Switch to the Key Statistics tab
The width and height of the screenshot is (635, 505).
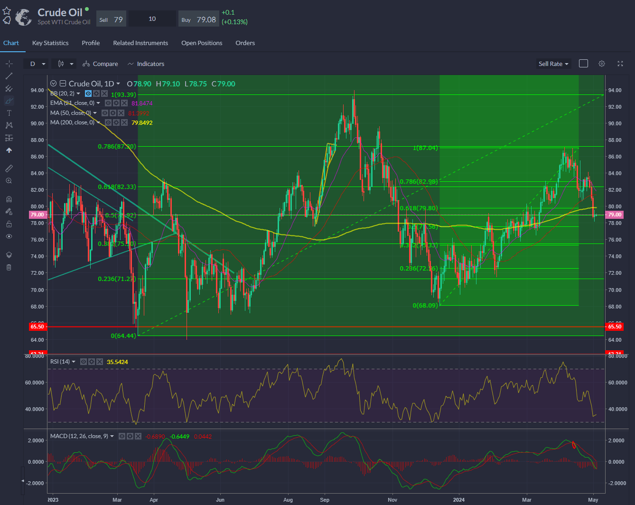tap(50, 43)
